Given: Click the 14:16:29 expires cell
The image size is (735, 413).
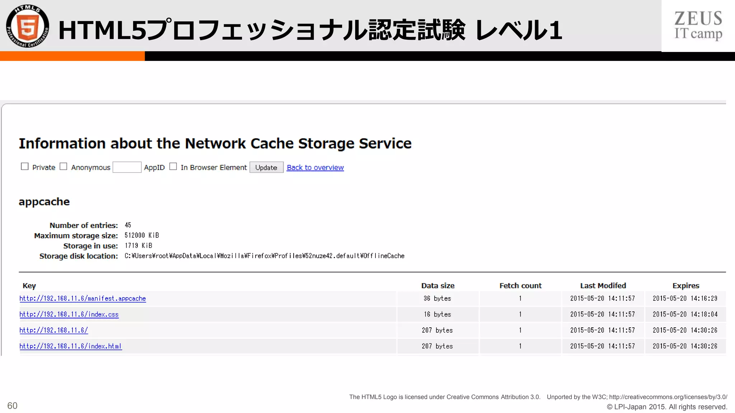Looking at the screenshot, I should (685, 298).
